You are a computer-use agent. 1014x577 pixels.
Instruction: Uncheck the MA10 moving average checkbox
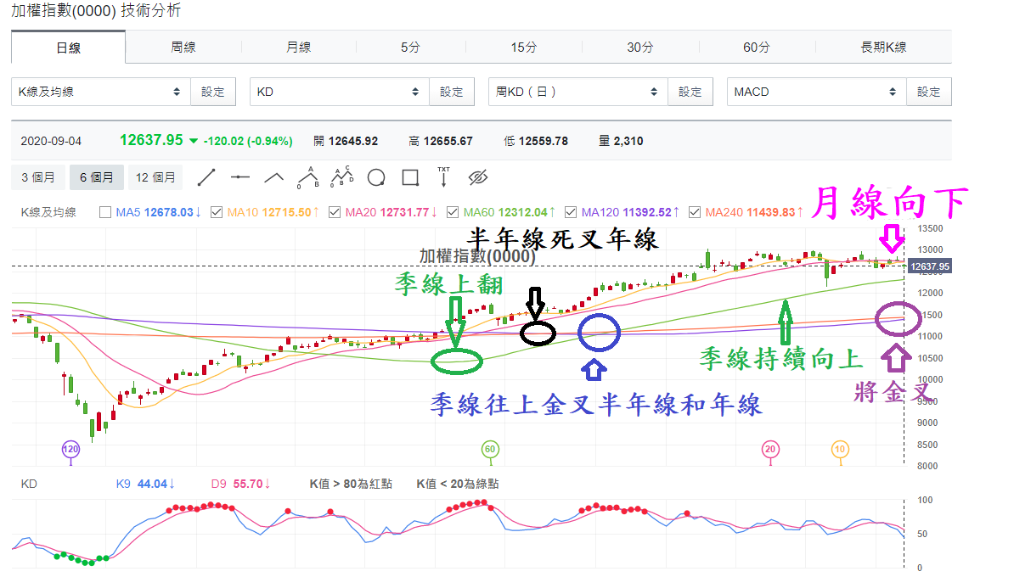[x=217, y=212]
